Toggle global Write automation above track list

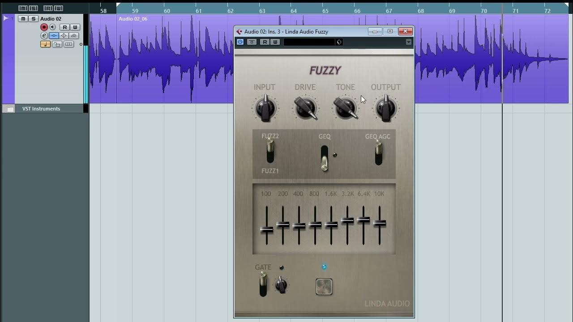click(59, 8)
